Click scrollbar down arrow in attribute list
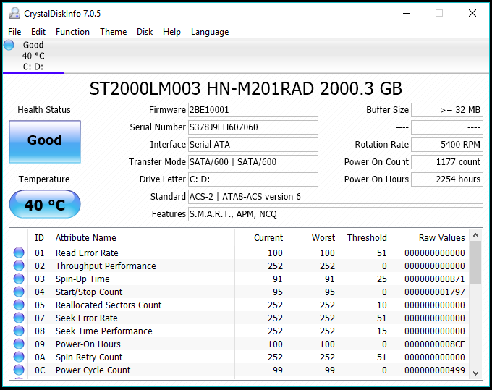The image size is (492, 390). point(476,373)
